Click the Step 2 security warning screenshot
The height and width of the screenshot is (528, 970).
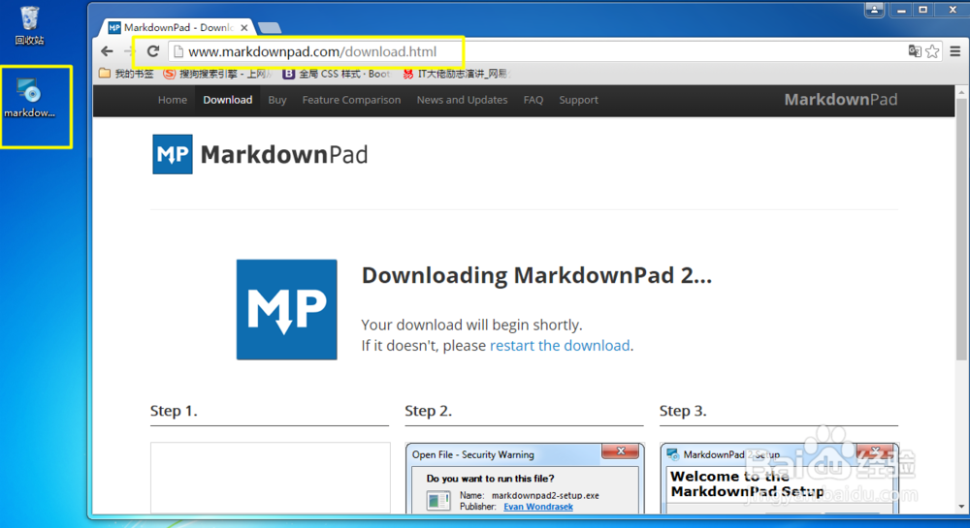pyautogui.click(x=525, y=478)
